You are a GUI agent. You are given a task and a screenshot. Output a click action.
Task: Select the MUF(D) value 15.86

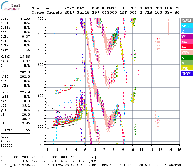pos(25,57)
